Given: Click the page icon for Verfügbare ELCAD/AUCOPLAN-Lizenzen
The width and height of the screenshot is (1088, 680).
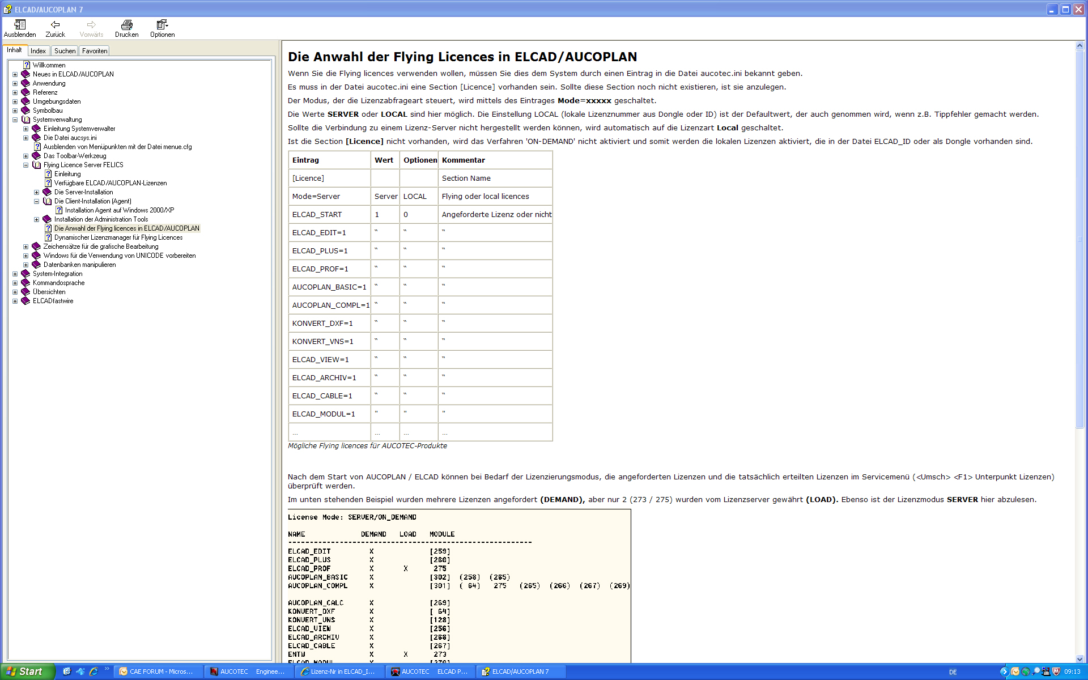Looking at the screenshot, I should point(48,183).
